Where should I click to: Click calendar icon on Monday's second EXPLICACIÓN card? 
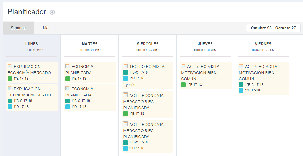[x=10, y=88]
